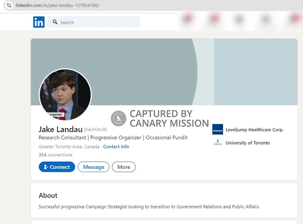
Task: Click the site settings icon in address bar
Action: [x=9, y=5]
